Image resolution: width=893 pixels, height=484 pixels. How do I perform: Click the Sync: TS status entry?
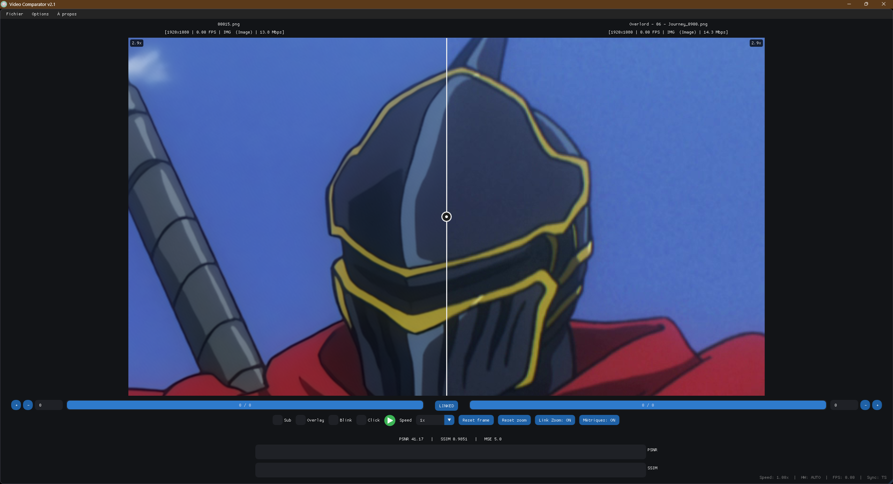877,477
